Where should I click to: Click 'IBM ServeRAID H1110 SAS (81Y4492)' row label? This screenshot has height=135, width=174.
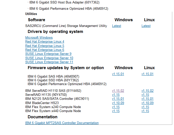coord(53,91)
